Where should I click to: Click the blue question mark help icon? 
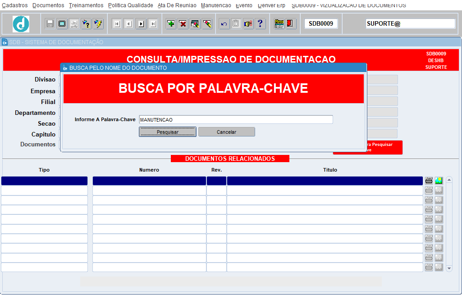260,24
